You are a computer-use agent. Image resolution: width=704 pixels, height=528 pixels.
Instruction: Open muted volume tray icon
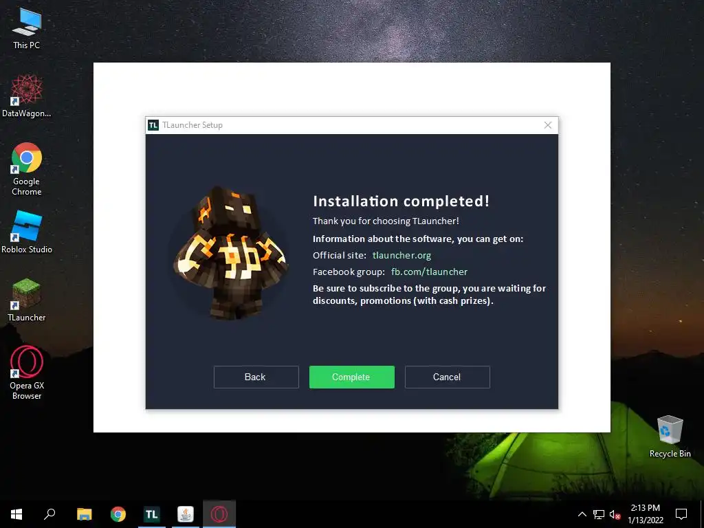click(x=615, y=514)
